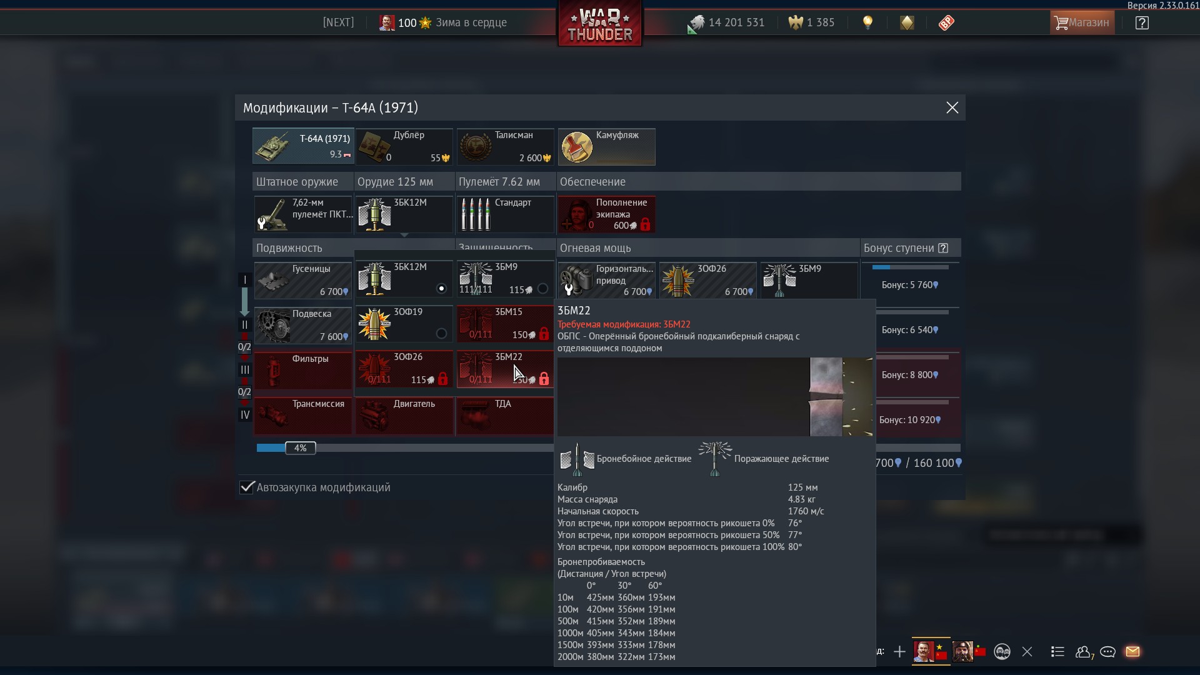Click Пополнение экипажа item
The width and height of the screenshot is (1200, 675).
pos(607,214)
